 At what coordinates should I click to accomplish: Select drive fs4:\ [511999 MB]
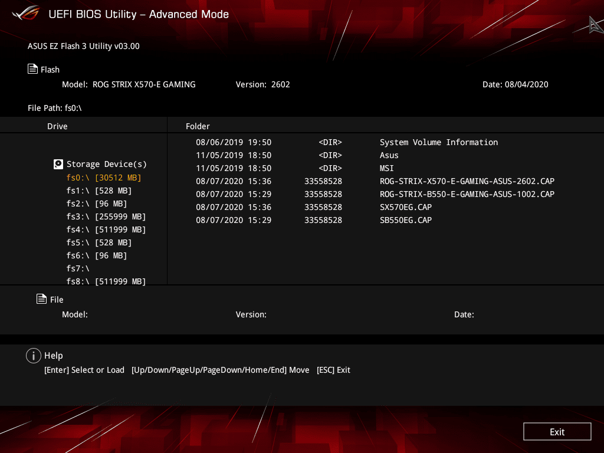coord(106,229)
